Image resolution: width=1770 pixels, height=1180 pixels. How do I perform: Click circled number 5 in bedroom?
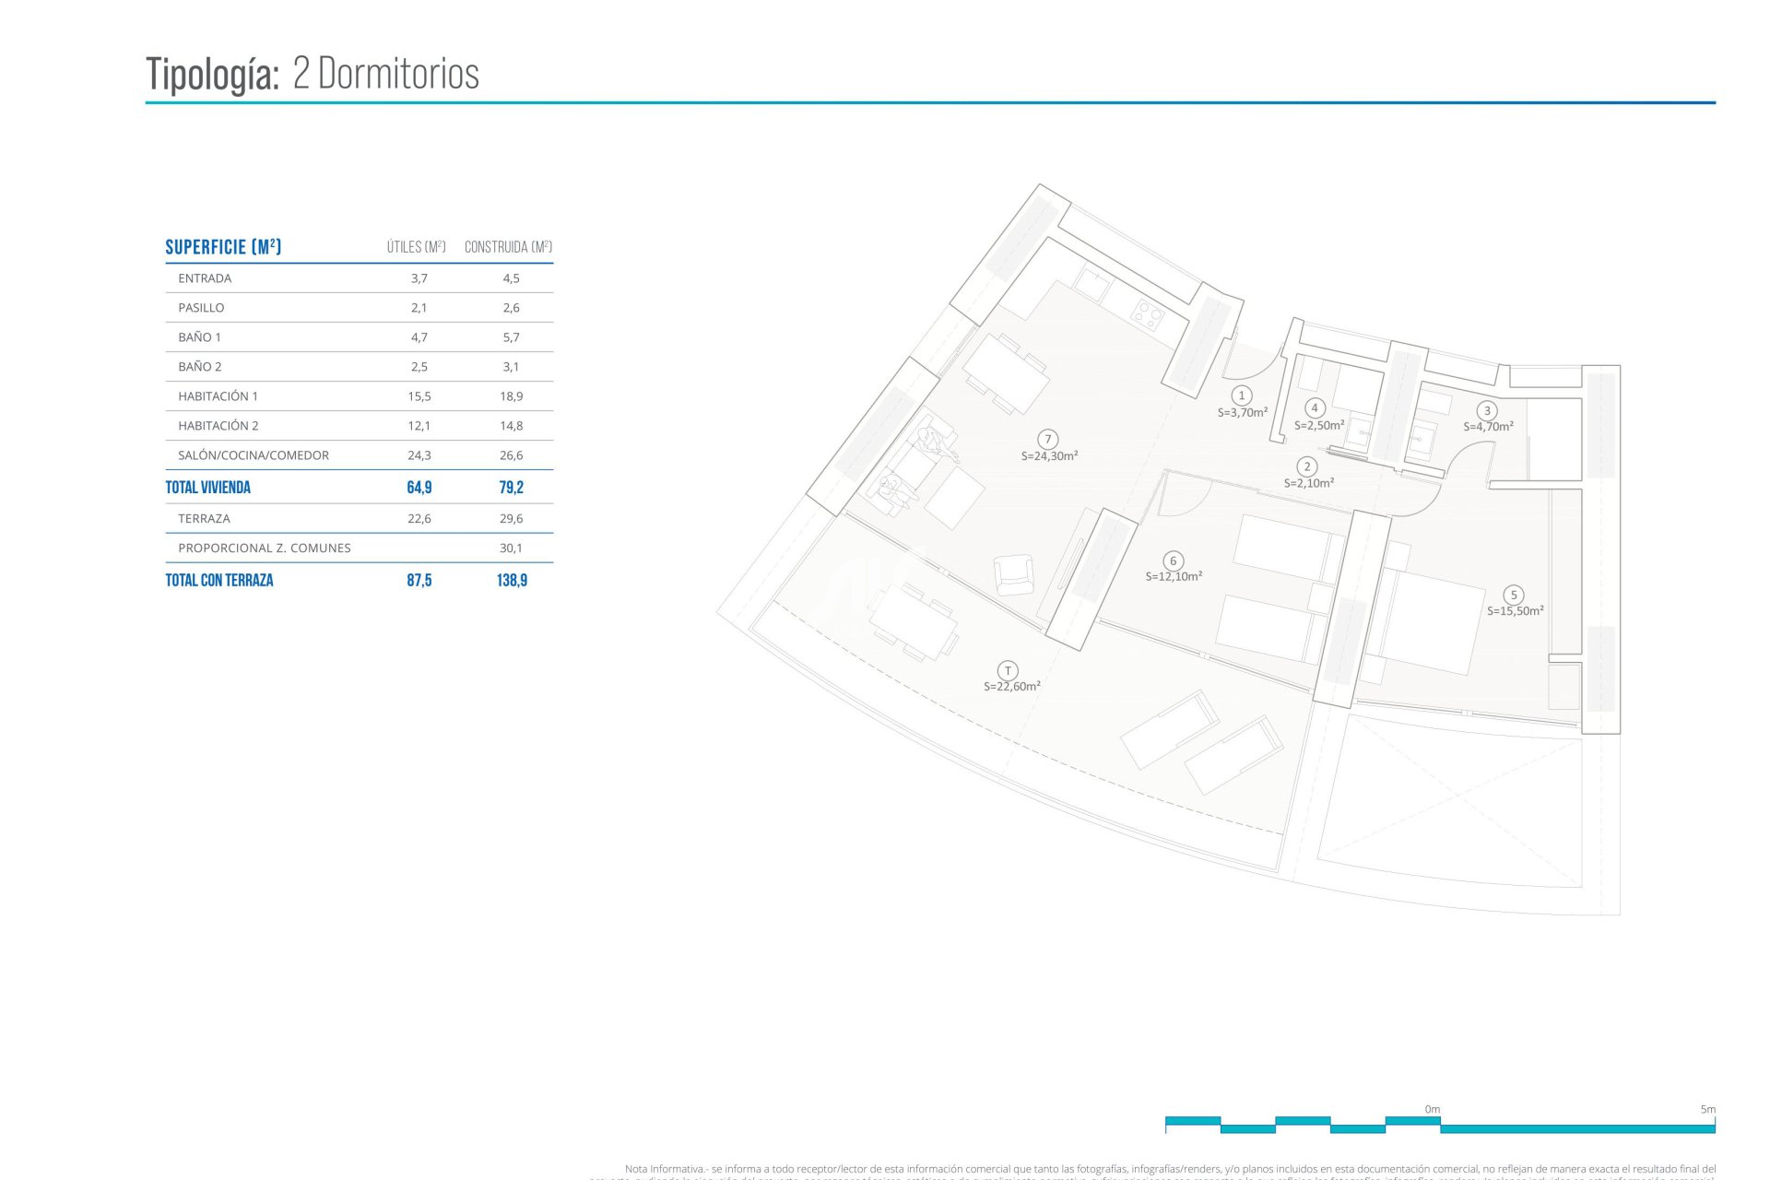pyautogui.click(x=1513, y=595)
